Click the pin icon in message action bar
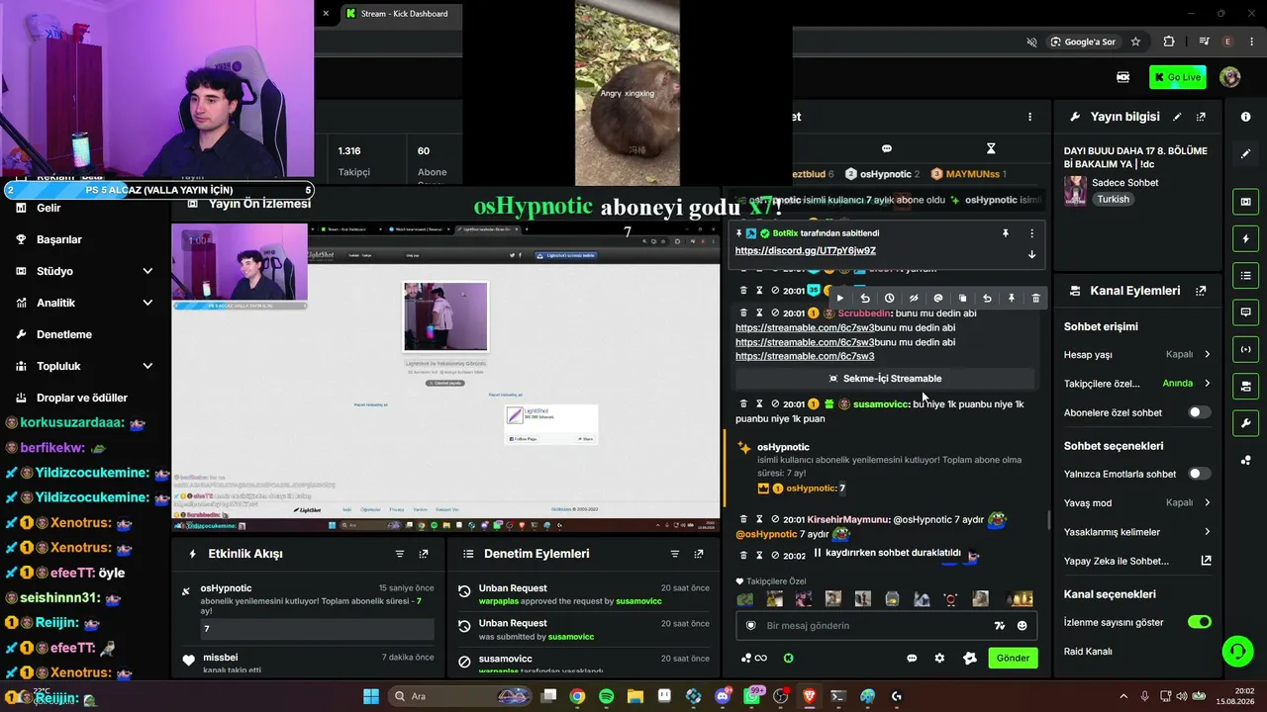 click(1011, 299)
